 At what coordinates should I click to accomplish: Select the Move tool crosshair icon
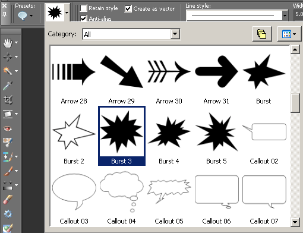8,57
